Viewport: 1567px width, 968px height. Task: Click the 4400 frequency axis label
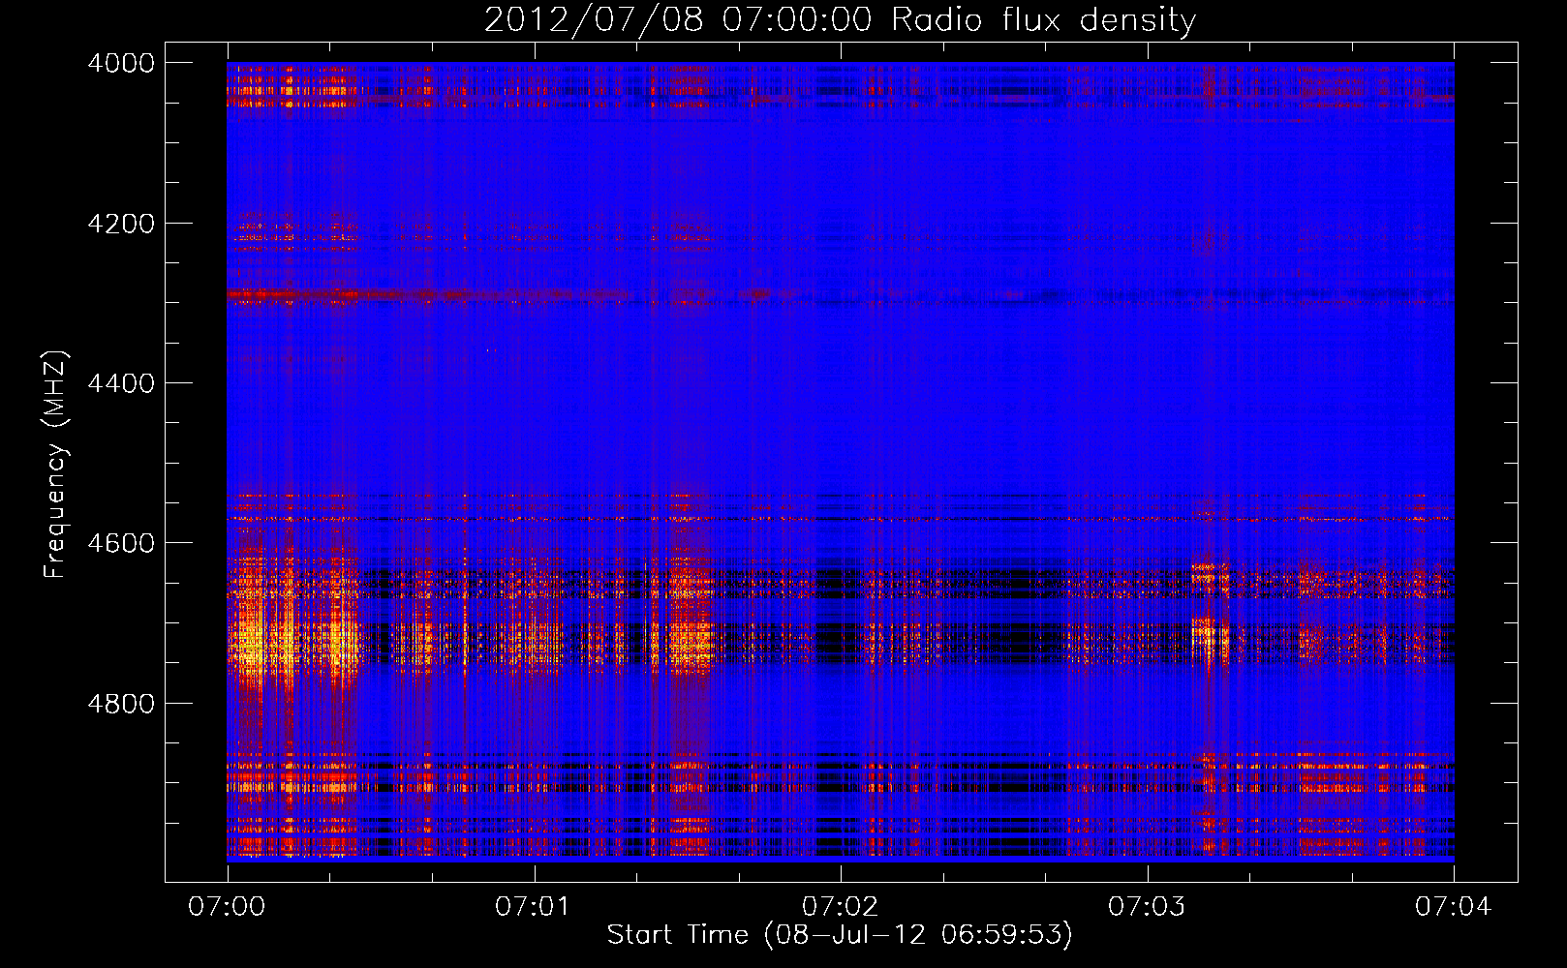click(x=121, y=383)
